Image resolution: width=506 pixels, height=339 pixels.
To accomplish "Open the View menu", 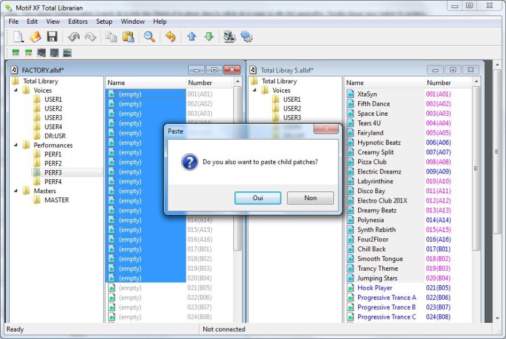I will click(53, 21).
